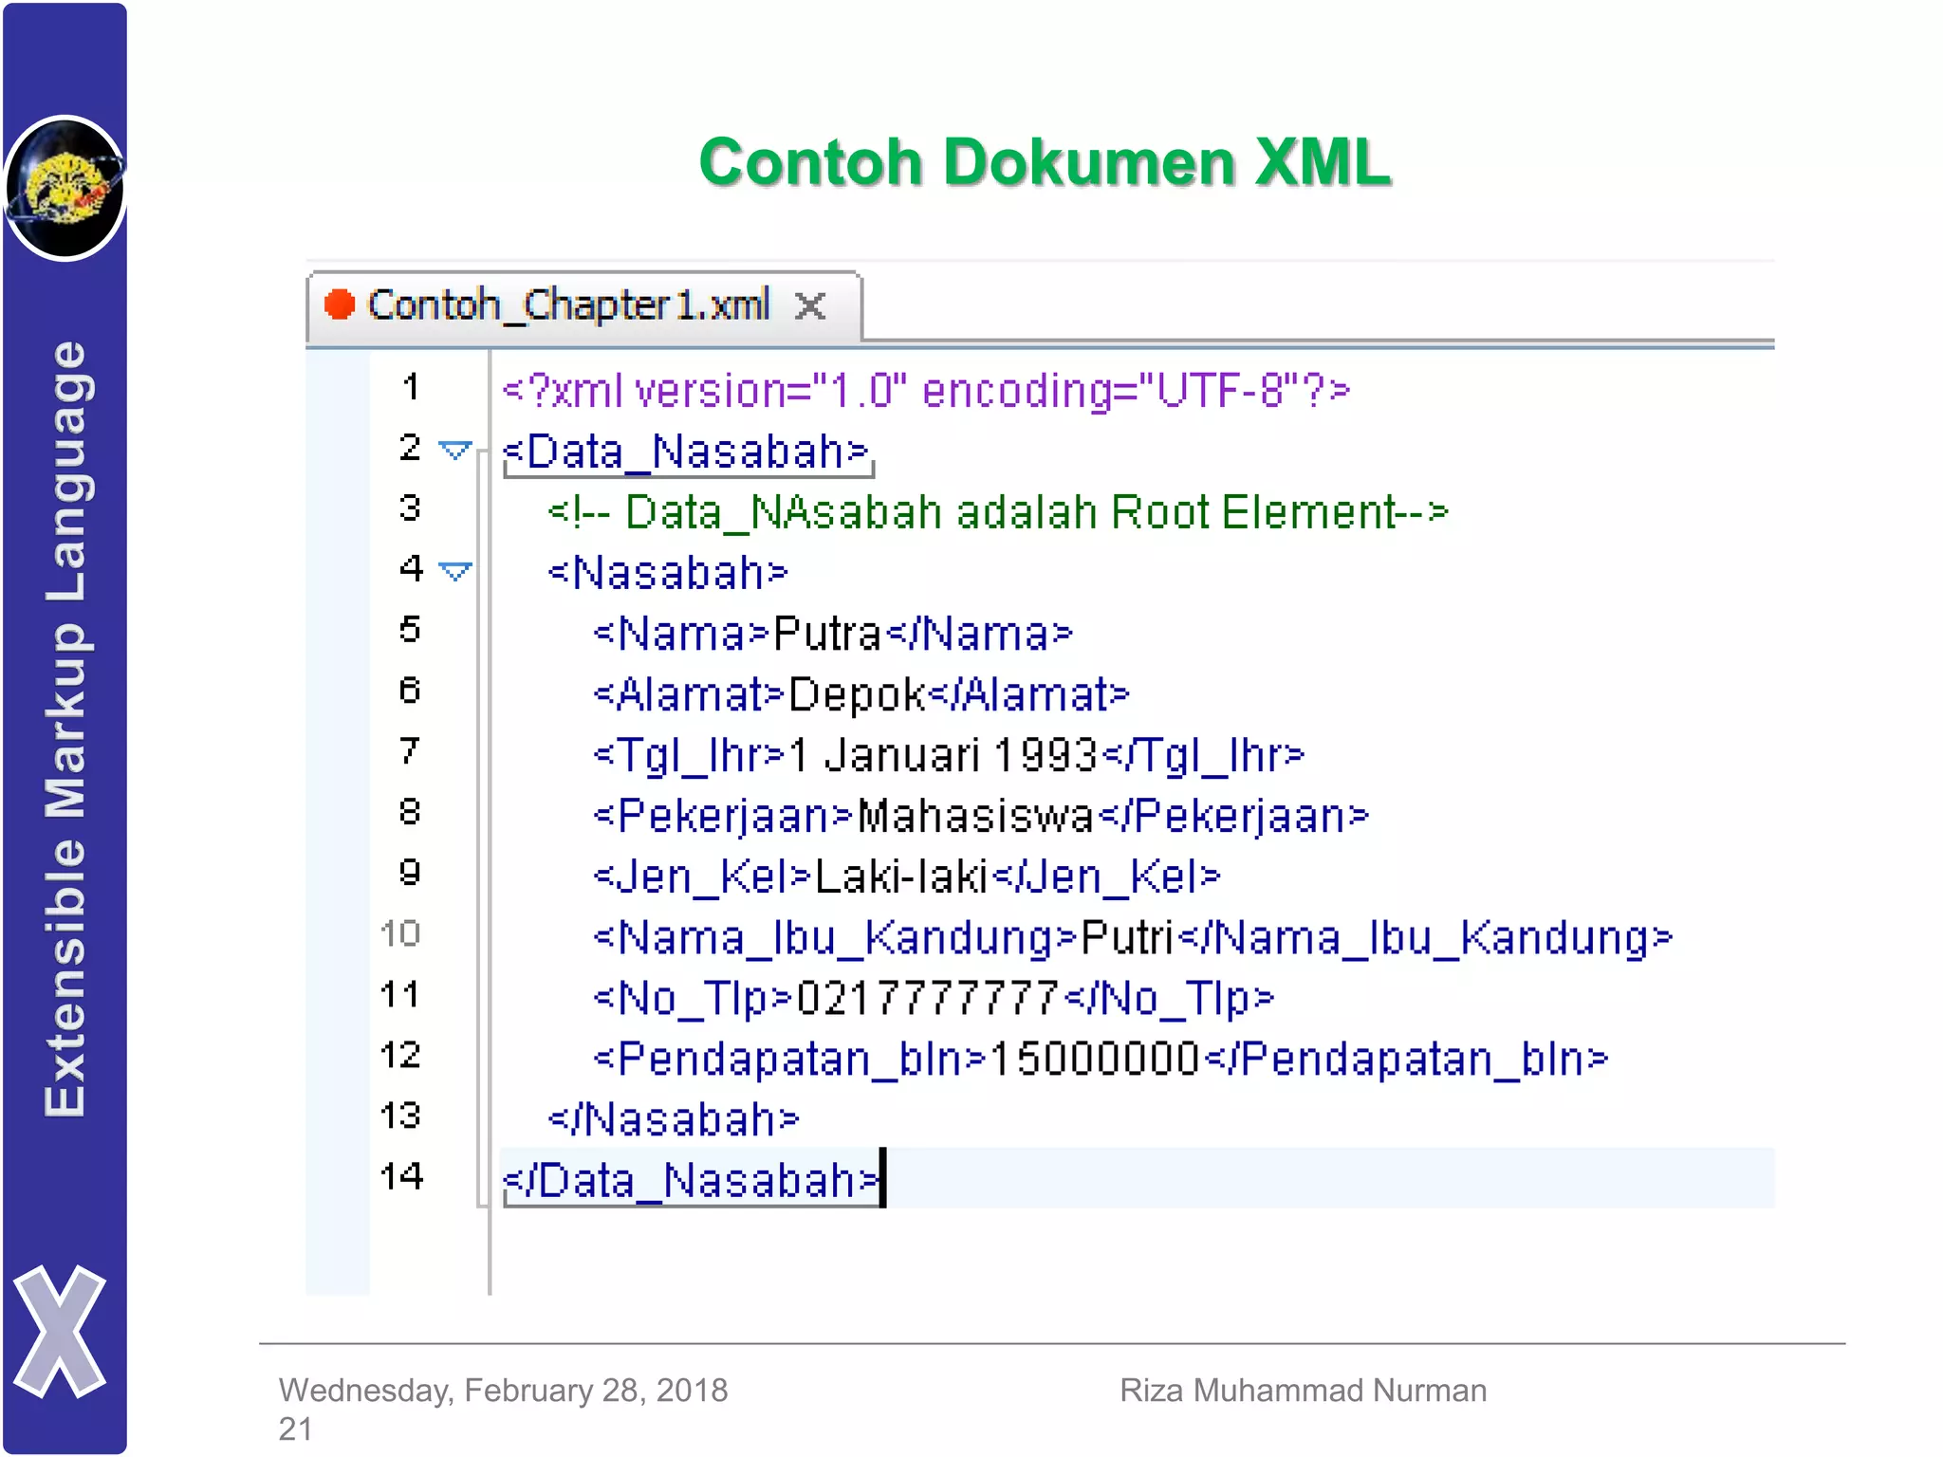Click the author name Riza Muhammad Nurman
The width and height of the screenshot is (1943, 1457).
coord(1303,1390)
